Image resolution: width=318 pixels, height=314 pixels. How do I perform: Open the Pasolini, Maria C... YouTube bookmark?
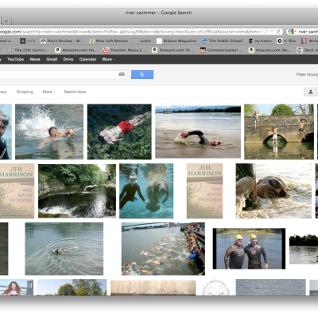125,50
